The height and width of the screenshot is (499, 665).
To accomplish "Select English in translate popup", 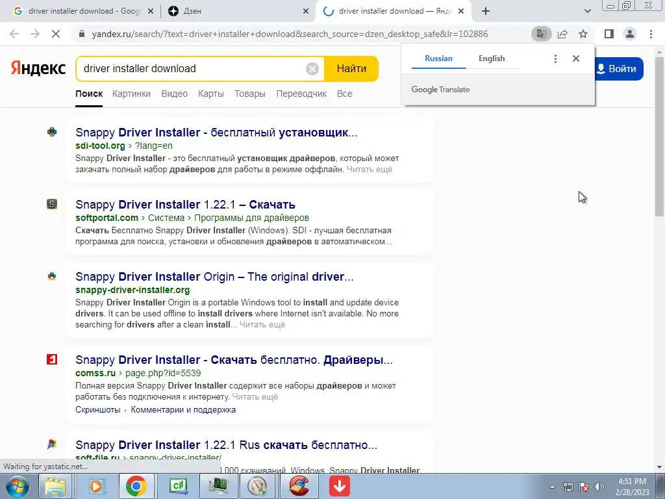I will pos(492,58).
